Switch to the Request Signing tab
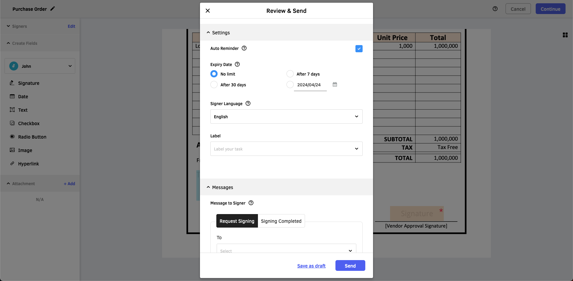Viewport: 573px width, 281px height. (237, 221)
